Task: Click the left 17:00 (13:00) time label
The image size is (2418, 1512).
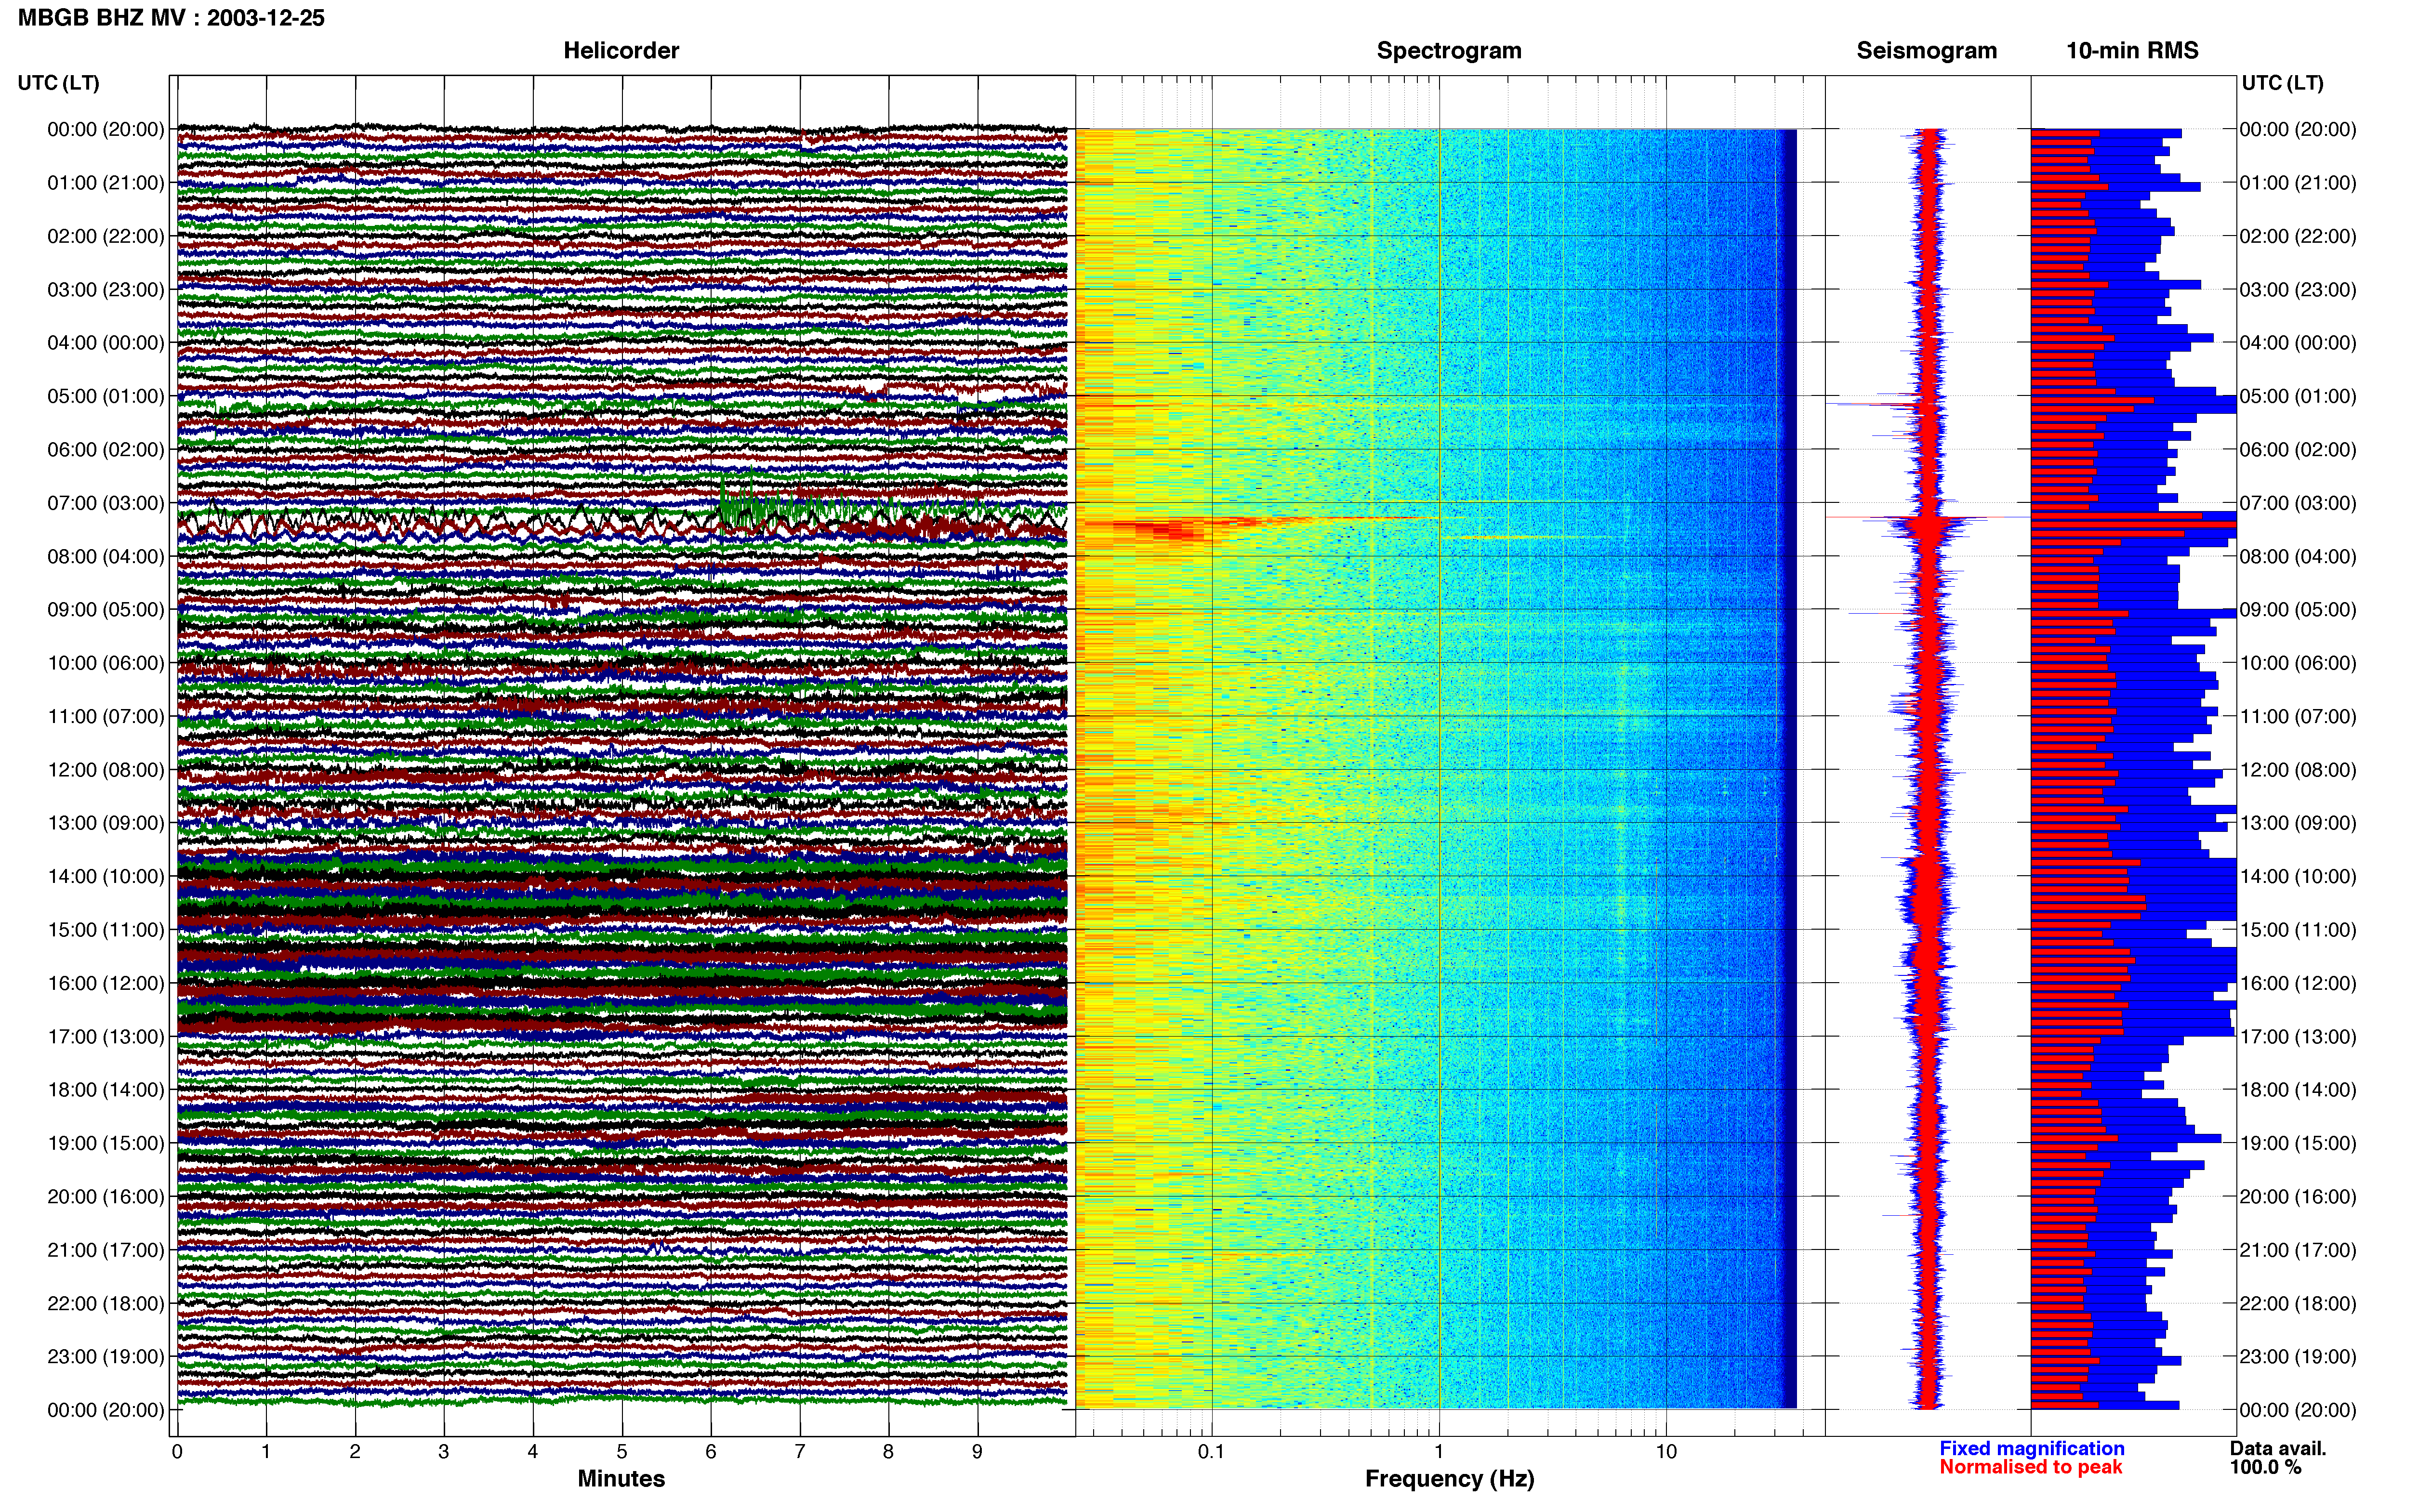Action: pos(106,1037)
